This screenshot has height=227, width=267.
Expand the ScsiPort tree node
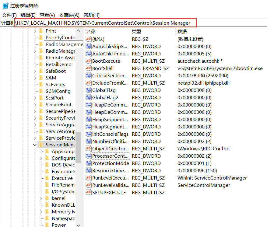tap(35, 98)
